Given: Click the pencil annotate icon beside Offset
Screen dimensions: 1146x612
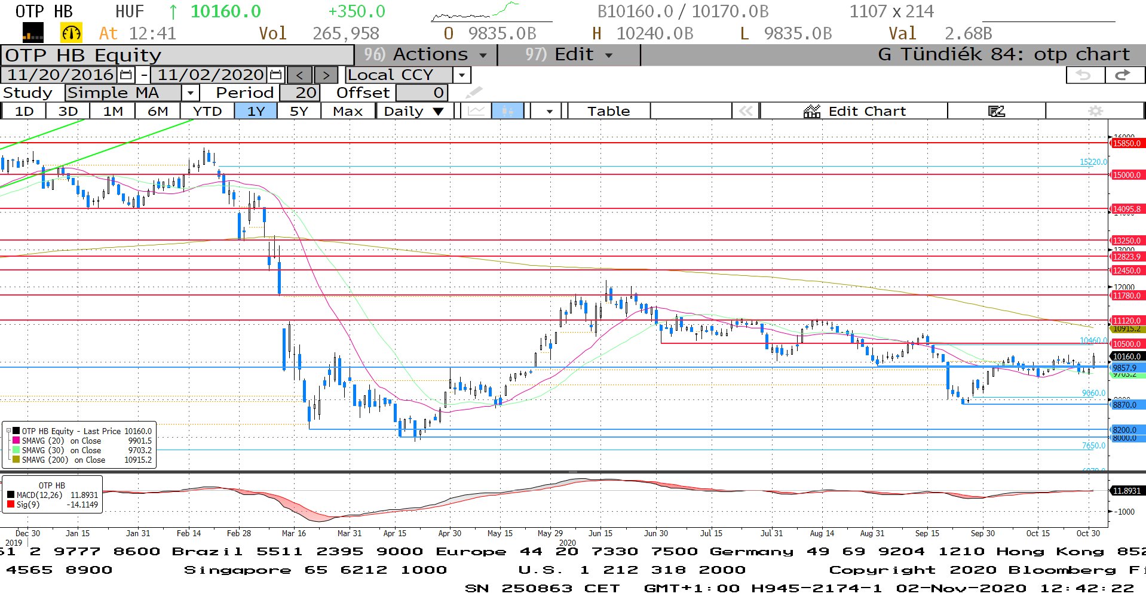Looking at the screenshot, I should (474, 93).
